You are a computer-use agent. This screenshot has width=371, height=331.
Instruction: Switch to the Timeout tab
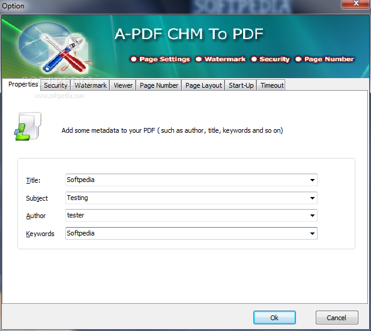272,85
